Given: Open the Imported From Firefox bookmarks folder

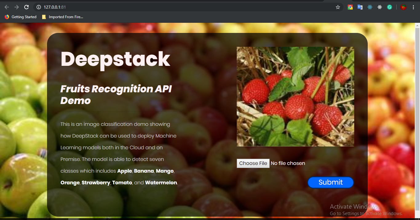Looking at the screenshot, I should coord(62,17).
